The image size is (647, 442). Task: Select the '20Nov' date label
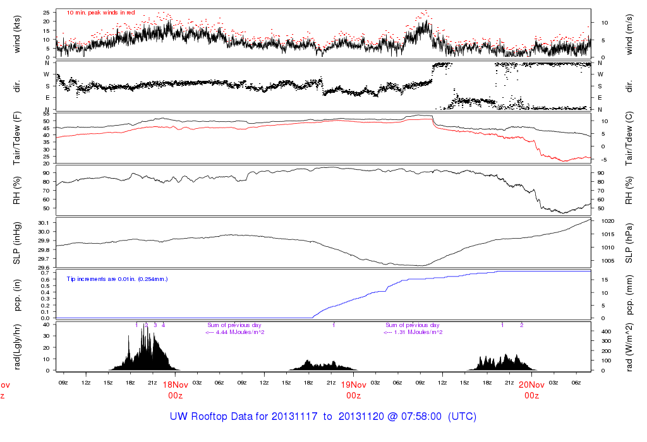click(x=531, y=385)
